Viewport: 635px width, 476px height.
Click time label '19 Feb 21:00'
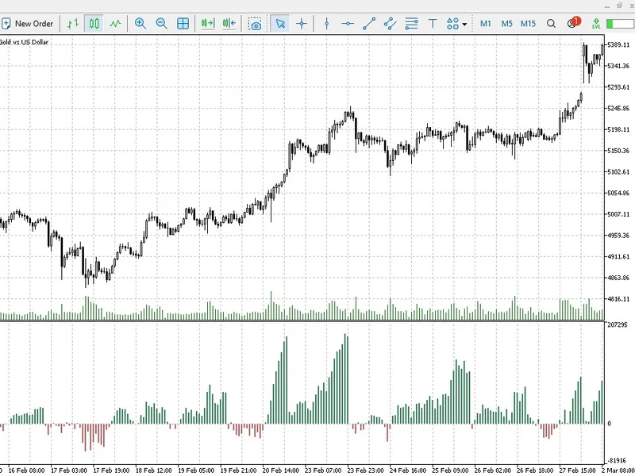238,470
